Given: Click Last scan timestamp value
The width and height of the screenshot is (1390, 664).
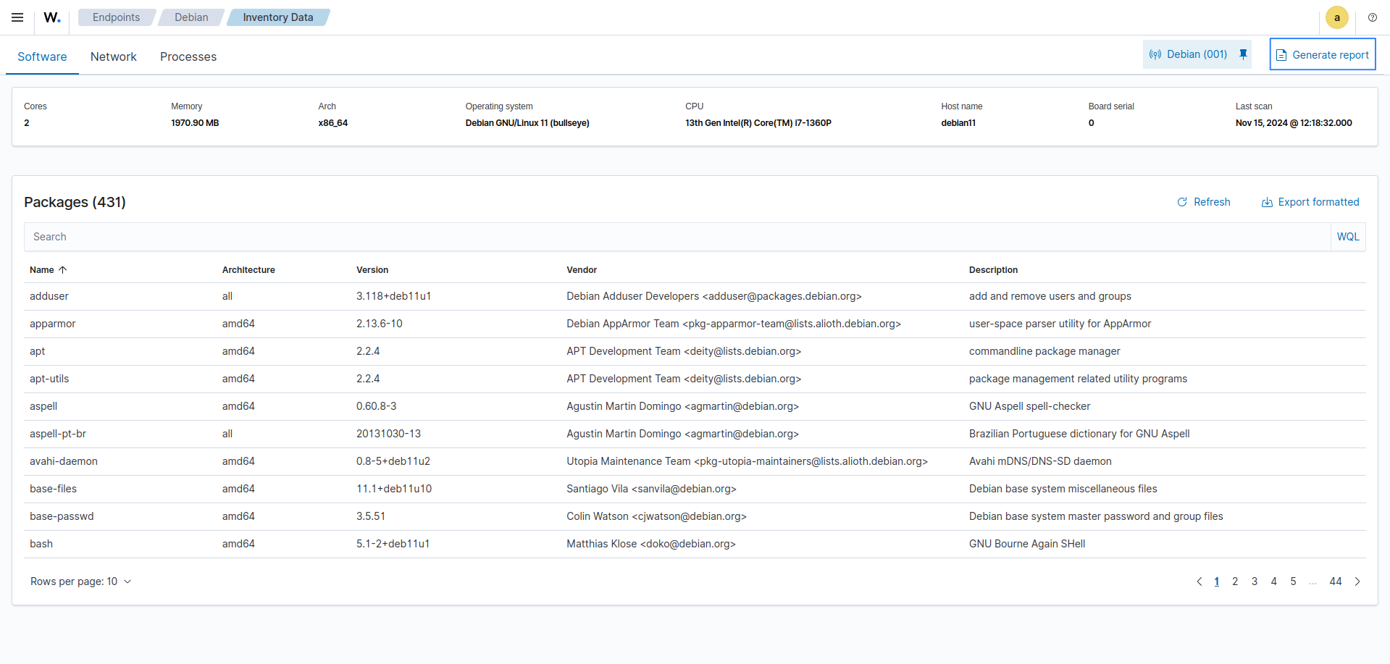Looking at the screenshot, I should pyautogui.click(x=1294, y=123).
